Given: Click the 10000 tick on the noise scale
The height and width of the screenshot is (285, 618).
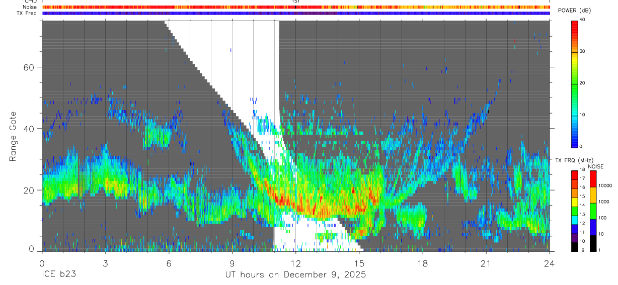Looking at the screenshot, I should pyautogui.click(x=605, y=185).
